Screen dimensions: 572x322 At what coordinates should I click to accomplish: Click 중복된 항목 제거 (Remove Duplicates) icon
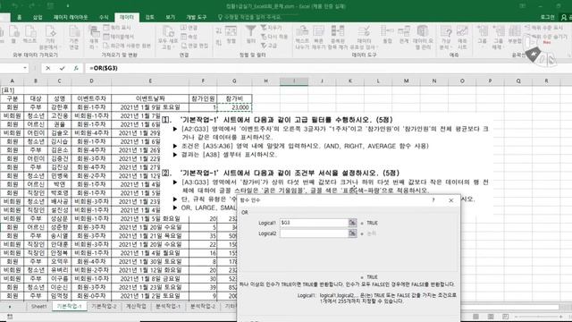[x=338, y=38]
